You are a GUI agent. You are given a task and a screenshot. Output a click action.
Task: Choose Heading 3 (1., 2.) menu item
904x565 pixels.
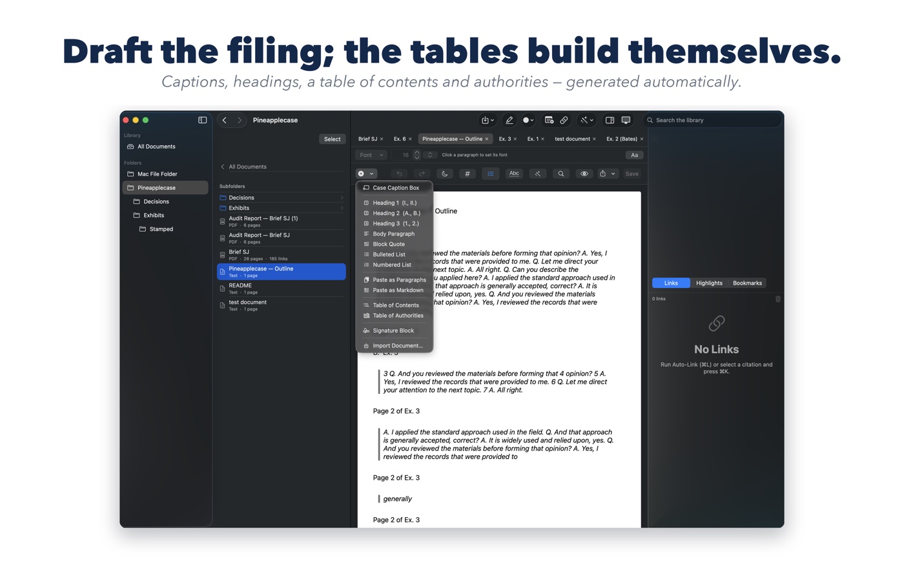[x=395, y=223]
